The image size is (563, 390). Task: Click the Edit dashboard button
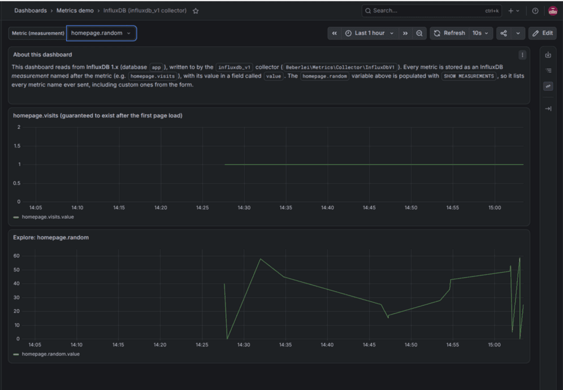tap(542, 33)
